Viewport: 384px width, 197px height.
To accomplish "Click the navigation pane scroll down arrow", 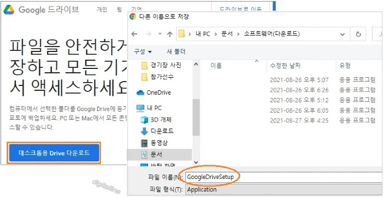I will tap(196, 163).
